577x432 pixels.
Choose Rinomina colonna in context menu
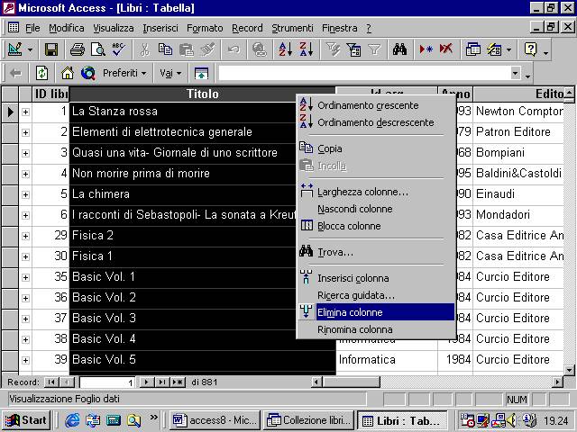tap(376, 329)
